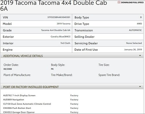Viewport: 145px width, 114px height.
Task: Collapse the Port or Factory Installed Equipment arrow
Action: pos(140,87)
